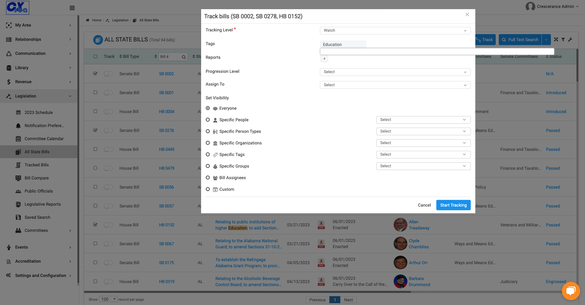Click the Public Officials sidebar icon

18,191
